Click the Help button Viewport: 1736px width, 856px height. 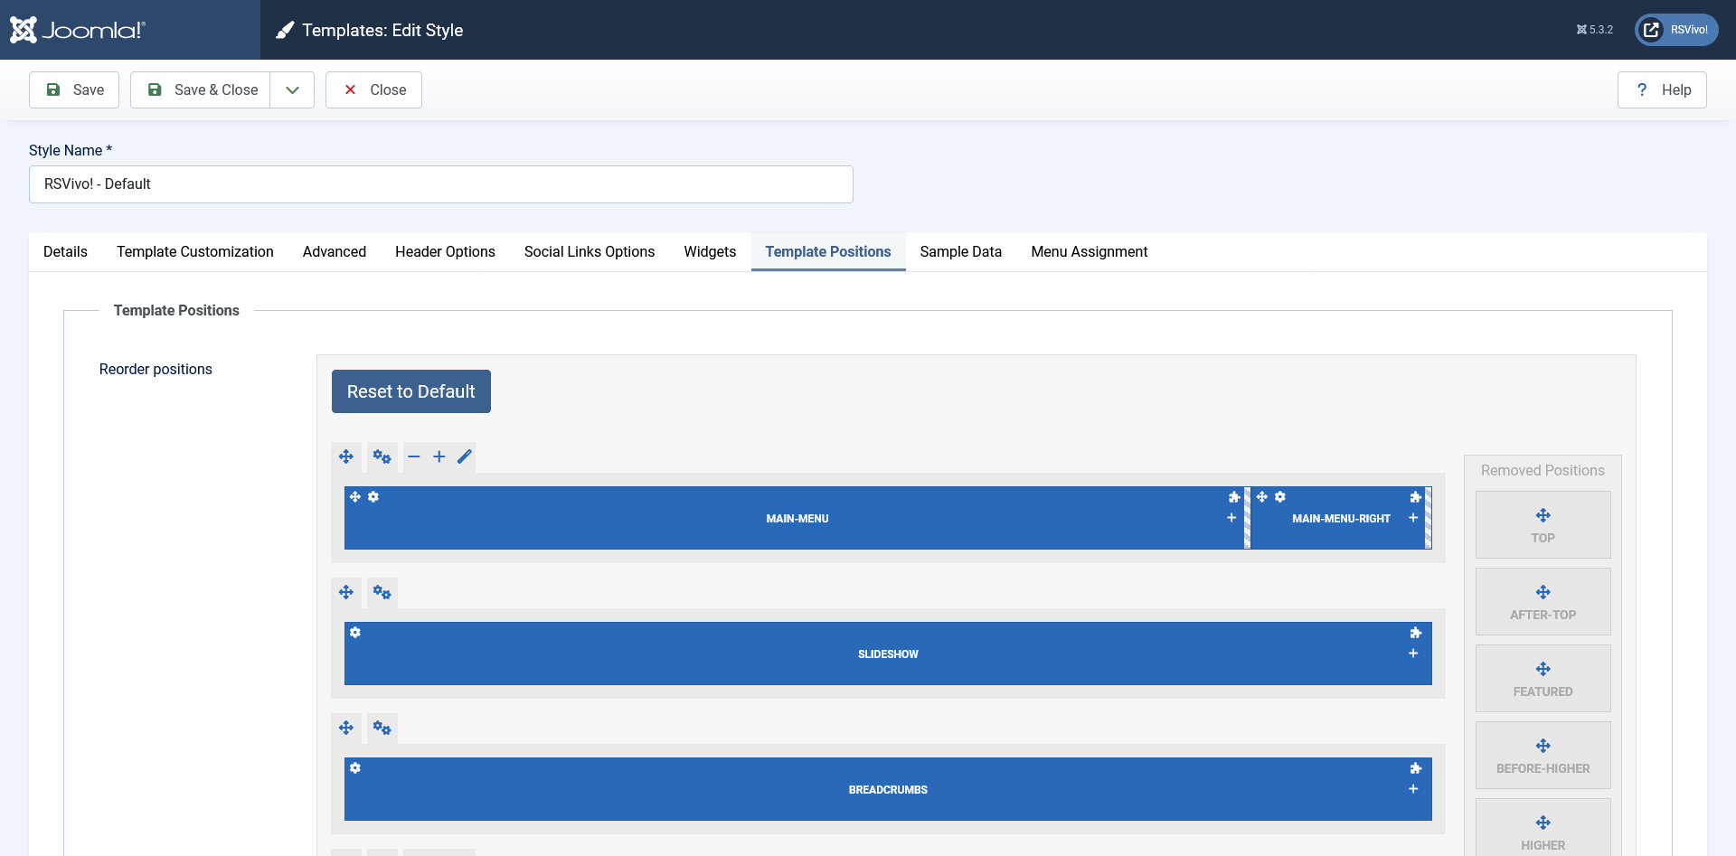tap(1662, 90)
